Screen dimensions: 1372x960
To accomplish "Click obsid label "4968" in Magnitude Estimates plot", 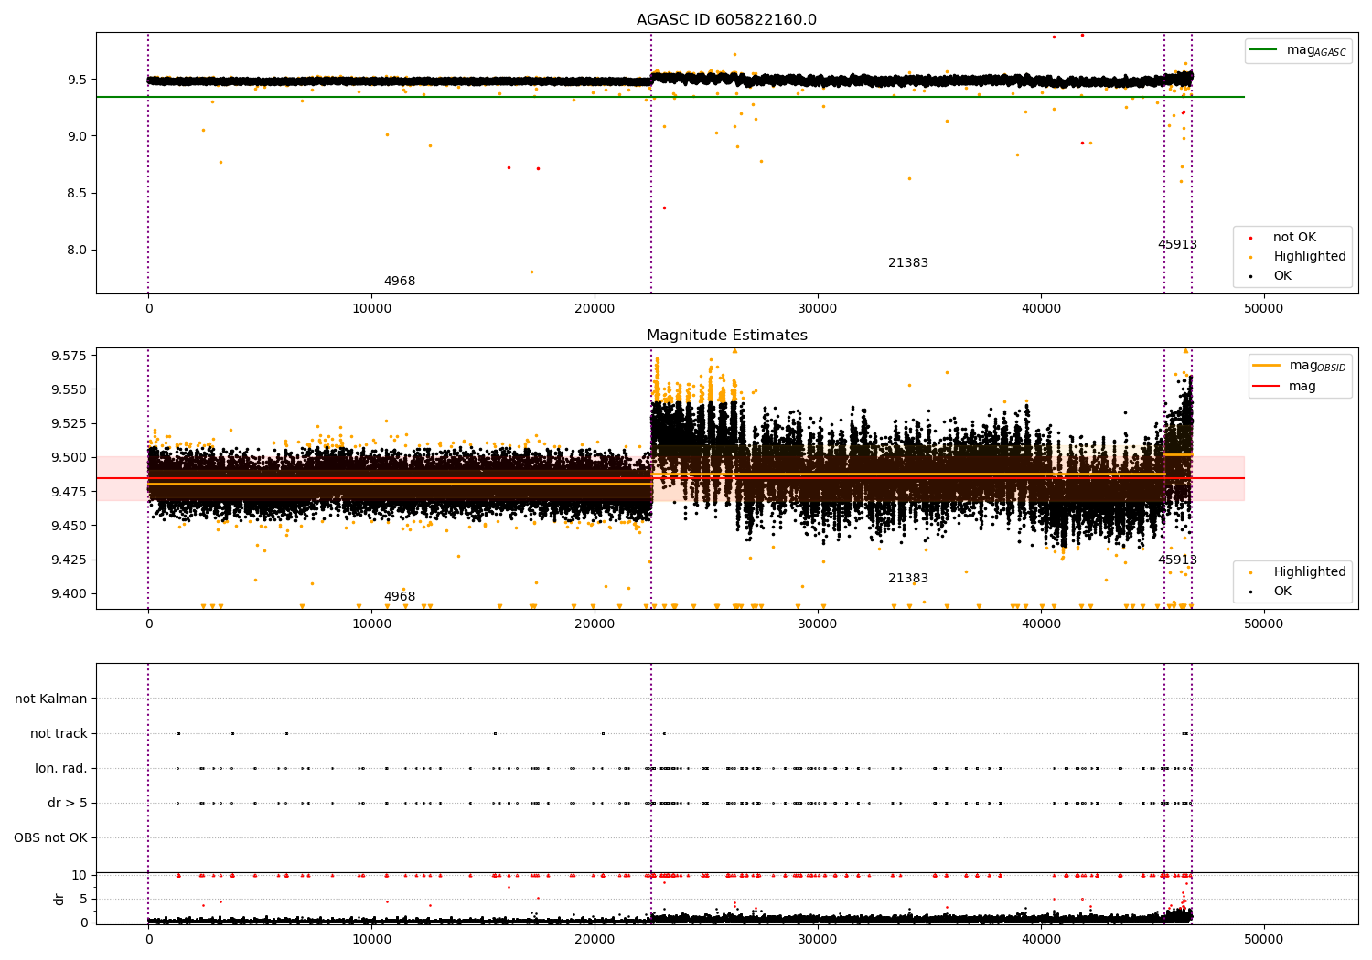I will tap(400, 597).
